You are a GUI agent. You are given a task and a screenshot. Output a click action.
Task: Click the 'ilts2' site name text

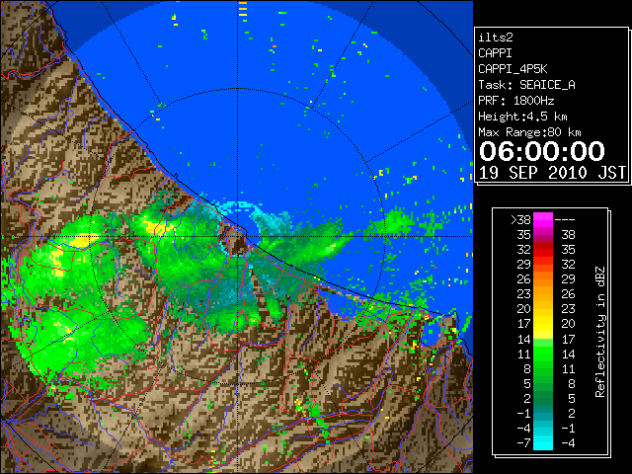(x=496, y=38)
